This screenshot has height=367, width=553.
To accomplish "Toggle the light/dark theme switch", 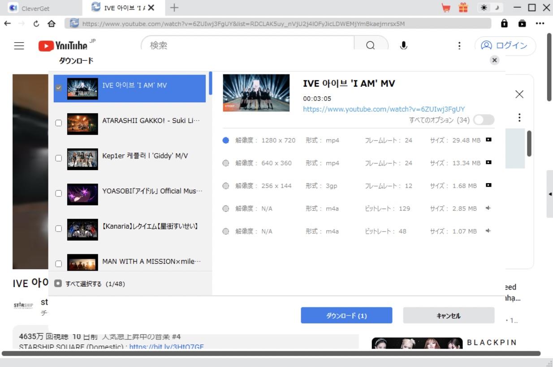I will click(x=490, y=8).
